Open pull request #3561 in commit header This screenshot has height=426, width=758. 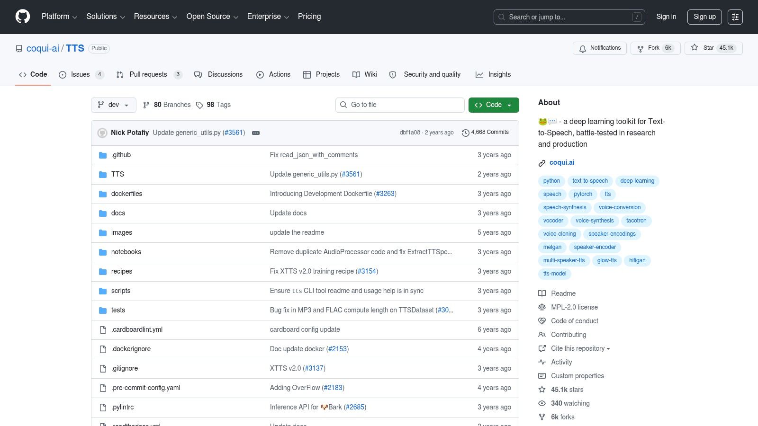point(234,133)
